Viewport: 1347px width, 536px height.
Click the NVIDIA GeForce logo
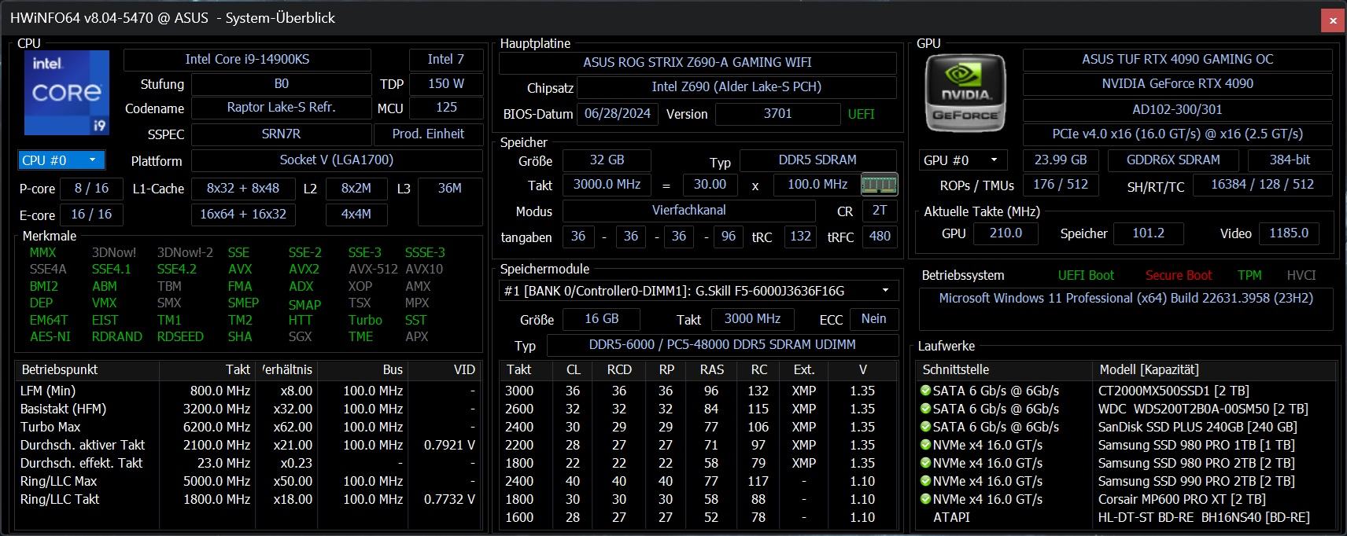pyautogui.click(x=965, y=93)
